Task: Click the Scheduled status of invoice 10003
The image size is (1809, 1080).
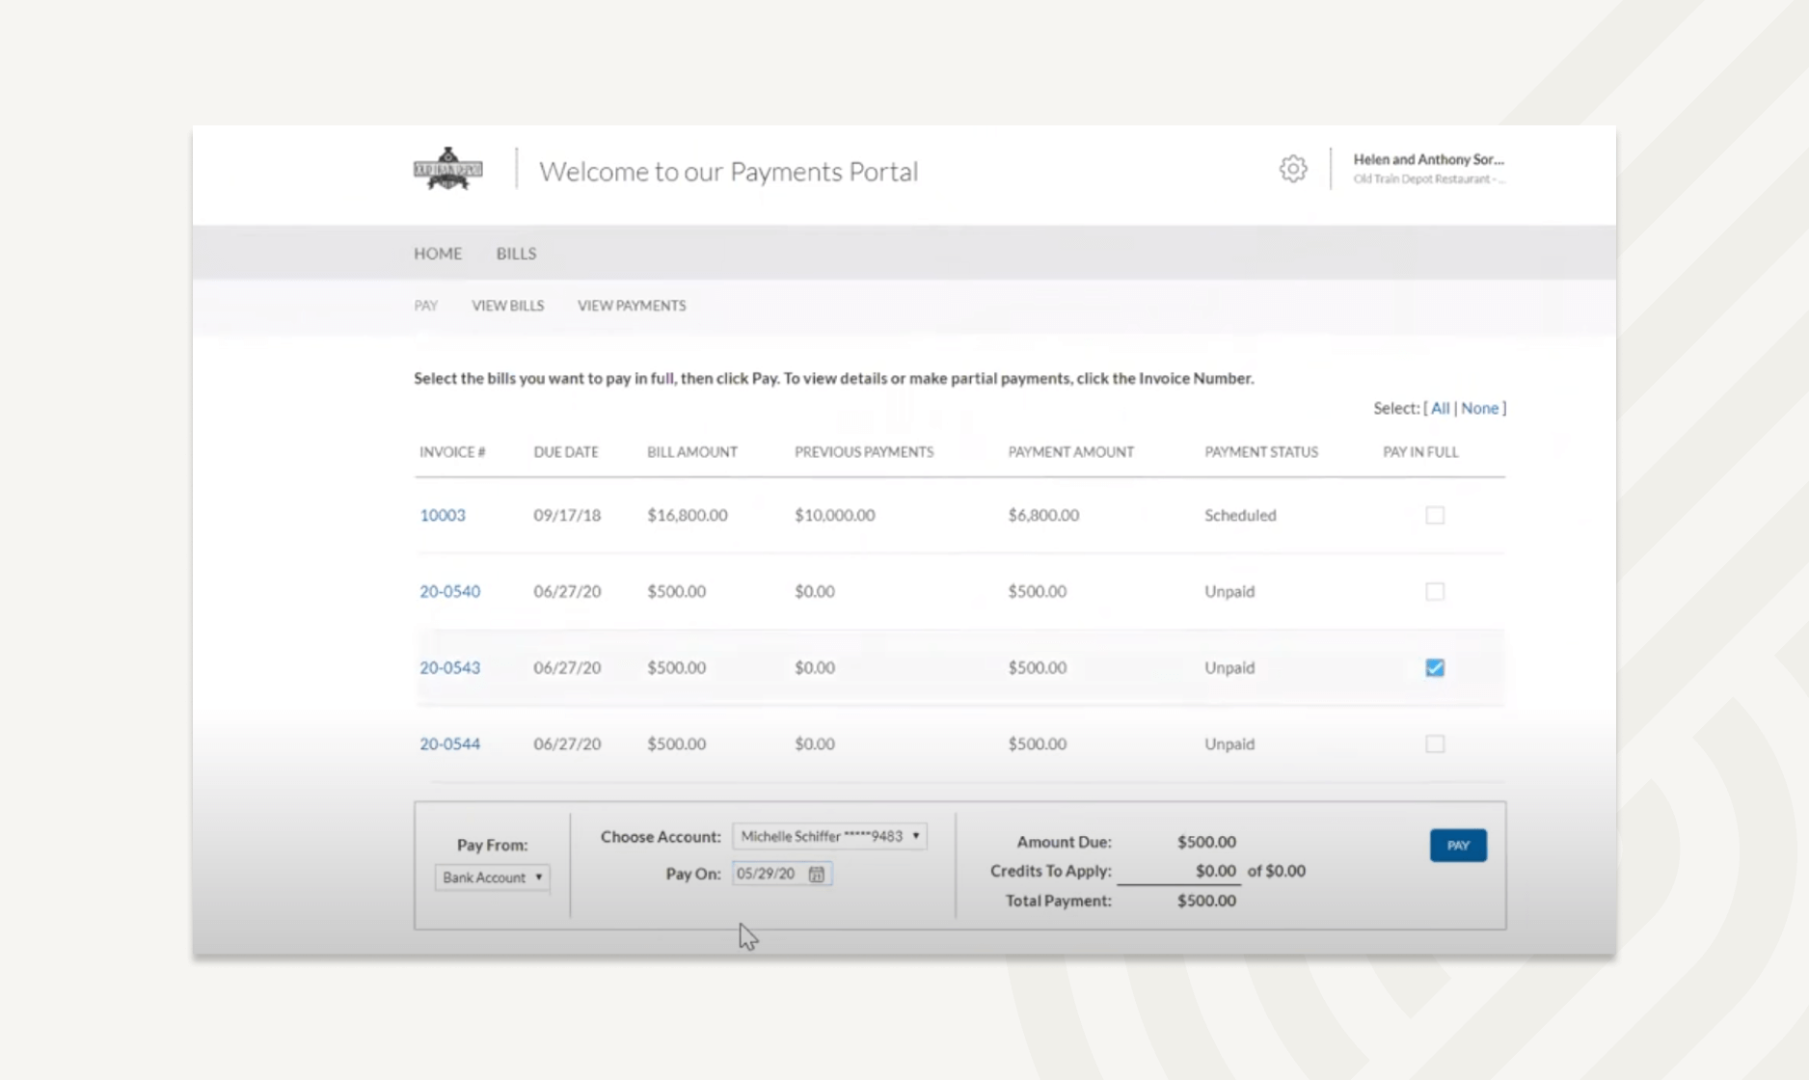Action: click(1240, 515)
